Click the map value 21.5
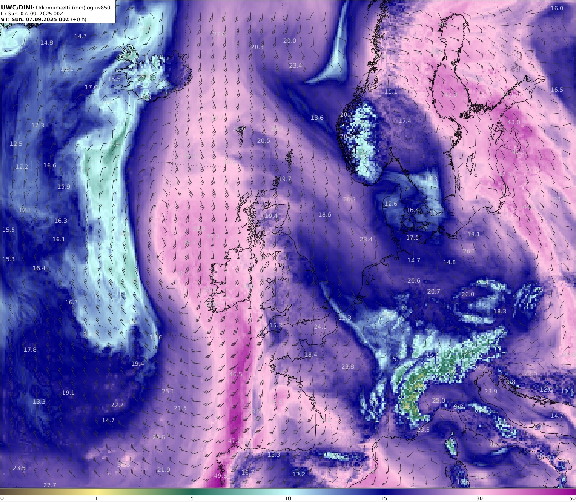The height and width of the screenshot is (502, 576). click(x=180, y=408)
